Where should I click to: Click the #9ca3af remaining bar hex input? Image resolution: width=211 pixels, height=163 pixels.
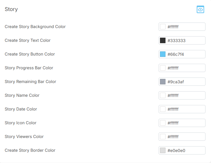185,82
